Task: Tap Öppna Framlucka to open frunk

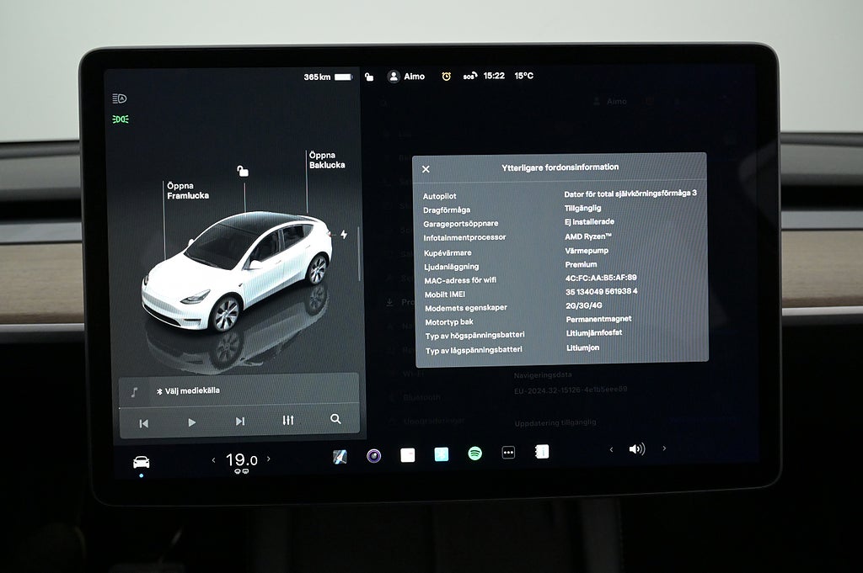Action: coord(187,191)
